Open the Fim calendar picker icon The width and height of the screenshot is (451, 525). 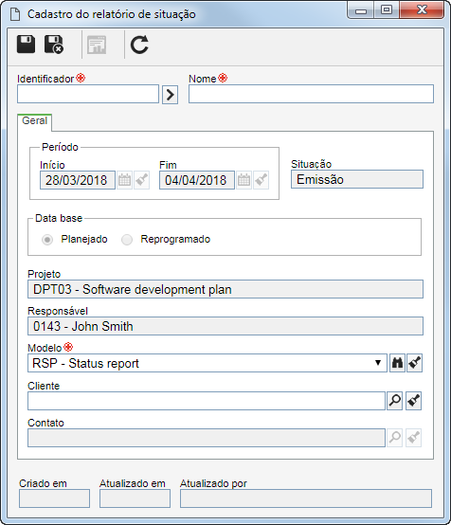click(244, 180)
